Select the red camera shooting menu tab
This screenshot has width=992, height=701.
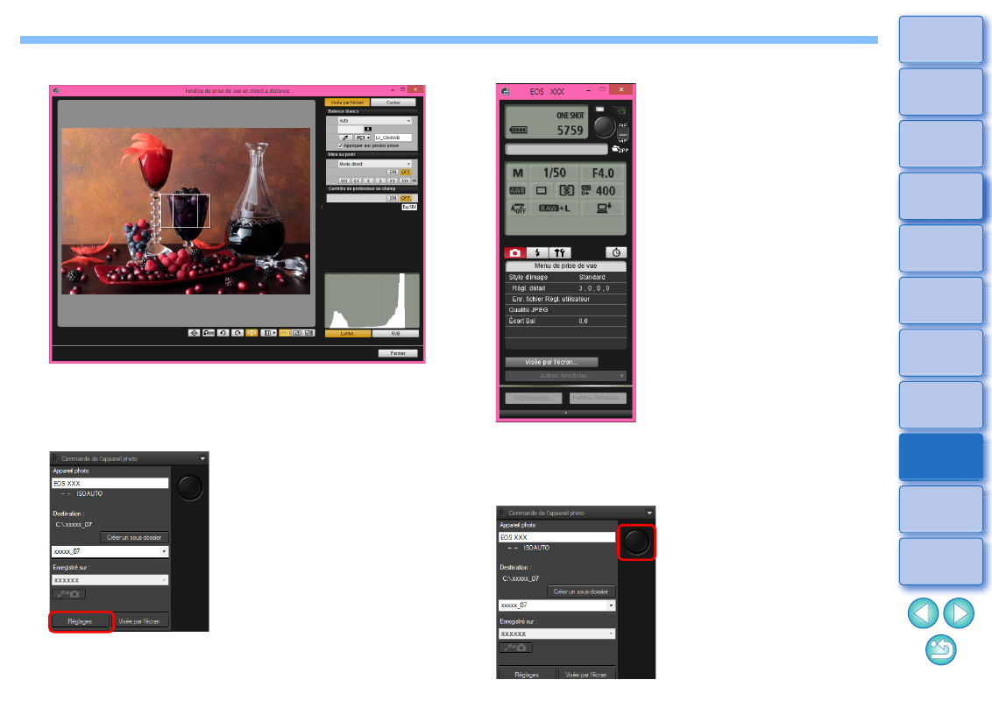515,252
